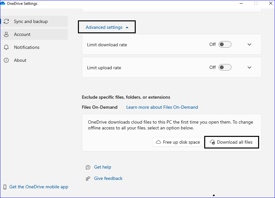Click cloud download icon on Download all files
This screenshot has width=275, height=198.
point(212,142)
